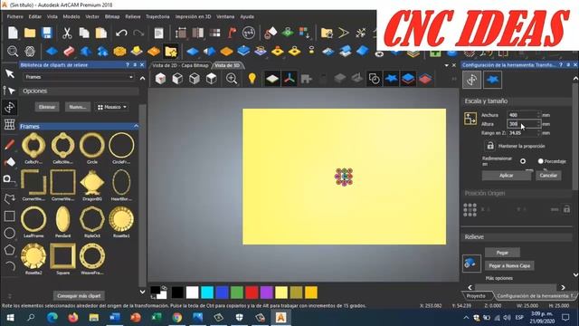The image size is (579, 326).
Task: Pick the circle shape tool
Action: tap(10, 233)
